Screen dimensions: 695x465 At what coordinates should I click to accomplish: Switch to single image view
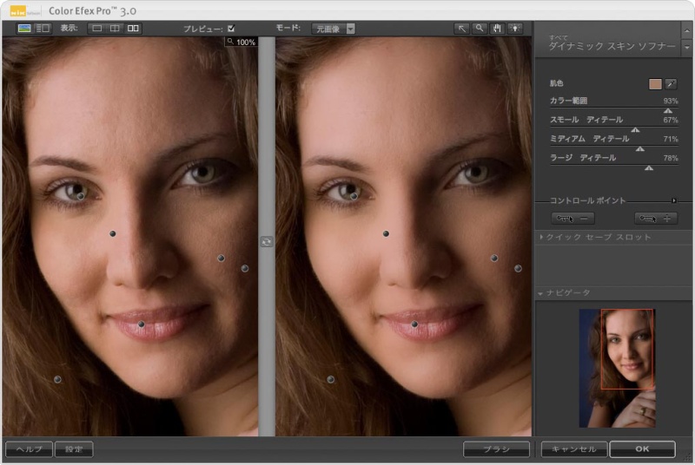click(x=97, y=29)
